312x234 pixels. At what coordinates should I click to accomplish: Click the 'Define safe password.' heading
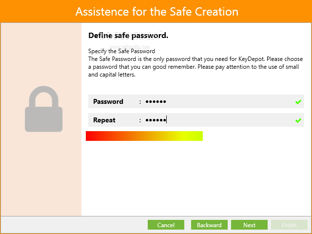click(x=128, y=36)
